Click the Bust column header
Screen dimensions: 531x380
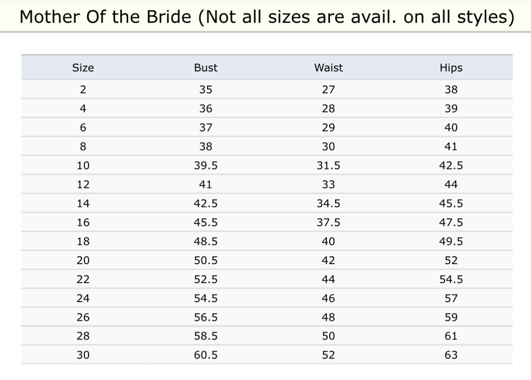point(205,68)
